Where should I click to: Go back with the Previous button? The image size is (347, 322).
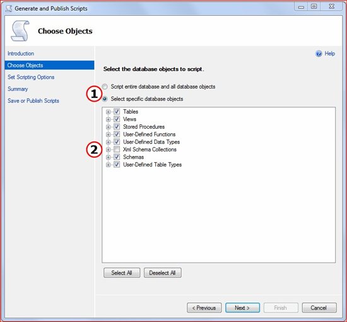coord(204,307)
